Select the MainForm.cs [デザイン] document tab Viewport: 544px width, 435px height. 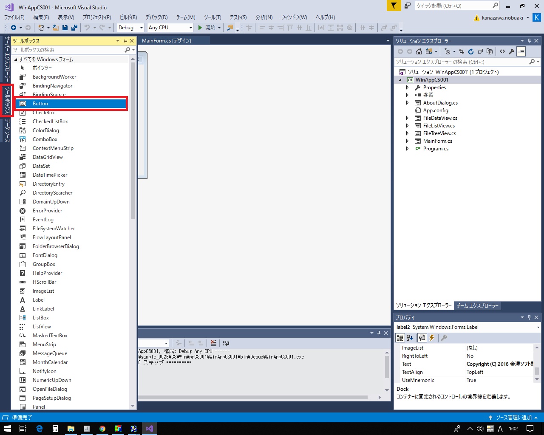[167, 41]
